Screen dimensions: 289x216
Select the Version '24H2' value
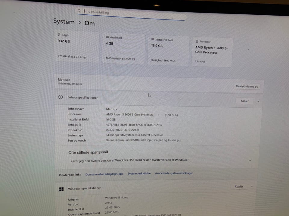pos(109,203)
